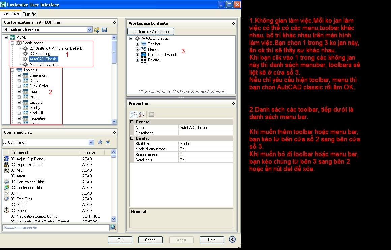Click the find command star icon
391x250 pixels.
pyautogui.click(x=100, y=142)
